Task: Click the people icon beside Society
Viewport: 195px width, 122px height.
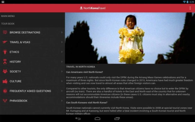Action: 5,71
